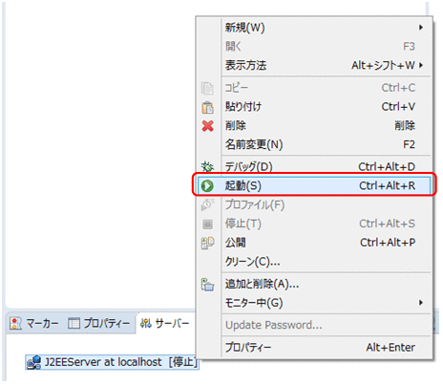Click the Alt+Enter shortcut text

pyautogui.click(x=390, y=348)
